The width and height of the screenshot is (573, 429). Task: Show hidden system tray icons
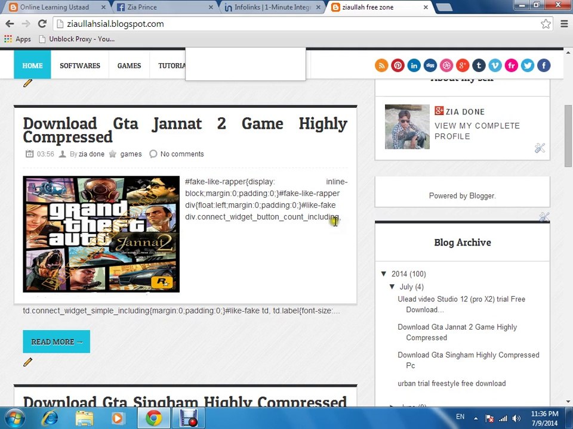click(x=476, y=418)
